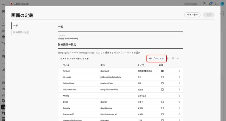Move selected field up with arrow icon
This screenshot has height=121, width=226.
tap(168, 59)
